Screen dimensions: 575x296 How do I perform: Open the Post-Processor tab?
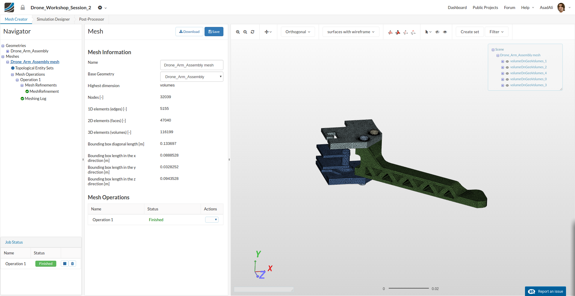[x=92, y=19]
